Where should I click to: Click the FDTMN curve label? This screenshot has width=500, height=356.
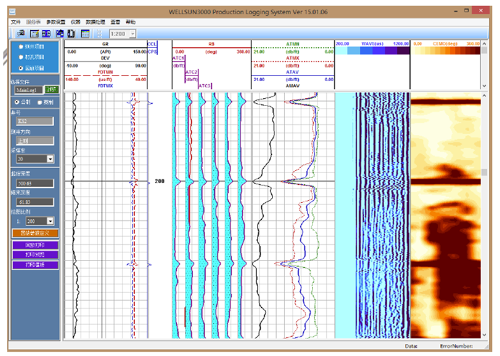tap(105, 72)
